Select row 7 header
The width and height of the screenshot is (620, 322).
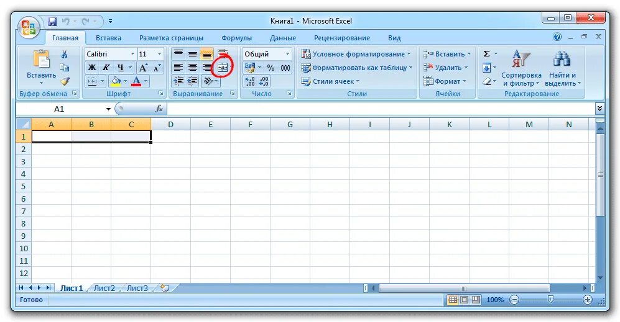[x=24, y=211]
